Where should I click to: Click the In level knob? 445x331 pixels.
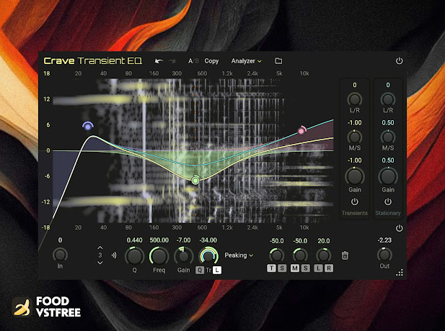click(60, 255)
